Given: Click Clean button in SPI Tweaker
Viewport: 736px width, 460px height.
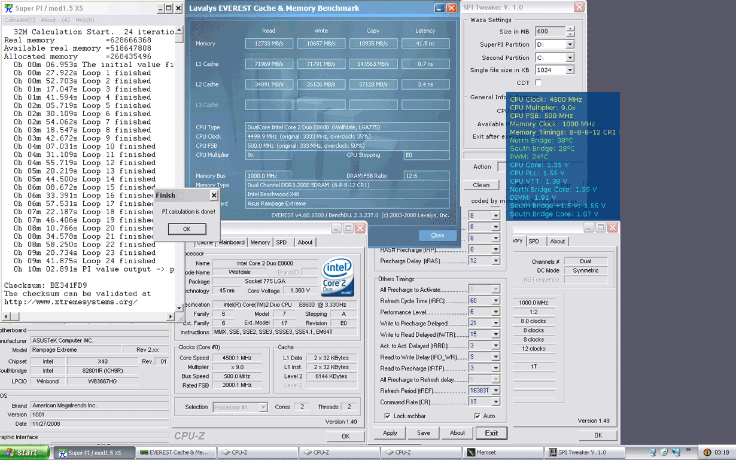Looking at the screenshot, I should click(481, 185).
